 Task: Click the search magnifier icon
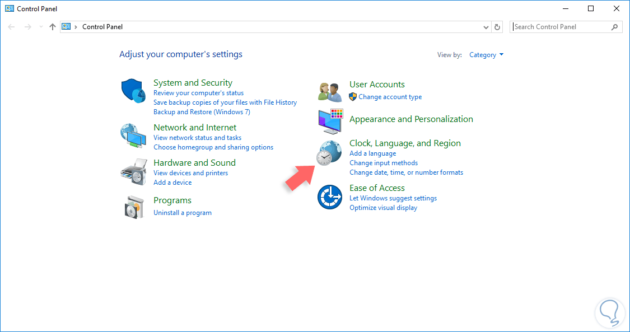coord(615,27)
